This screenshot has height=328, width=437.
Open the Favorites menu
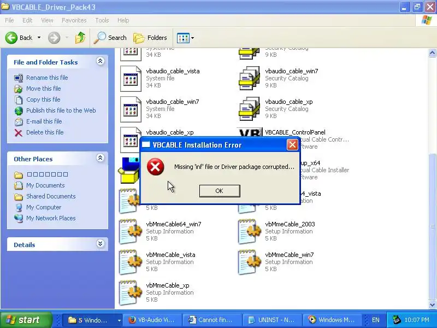point(74,20)
